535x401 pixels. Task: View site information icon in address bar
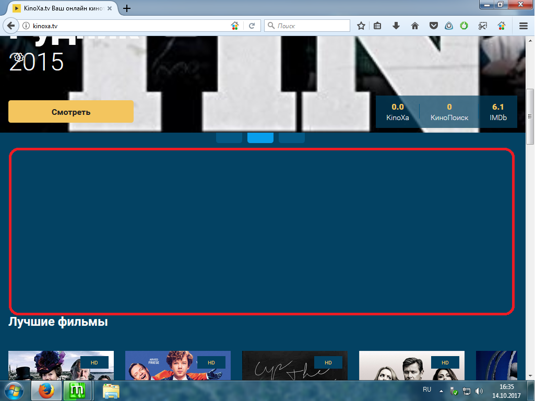click(26, 26)
